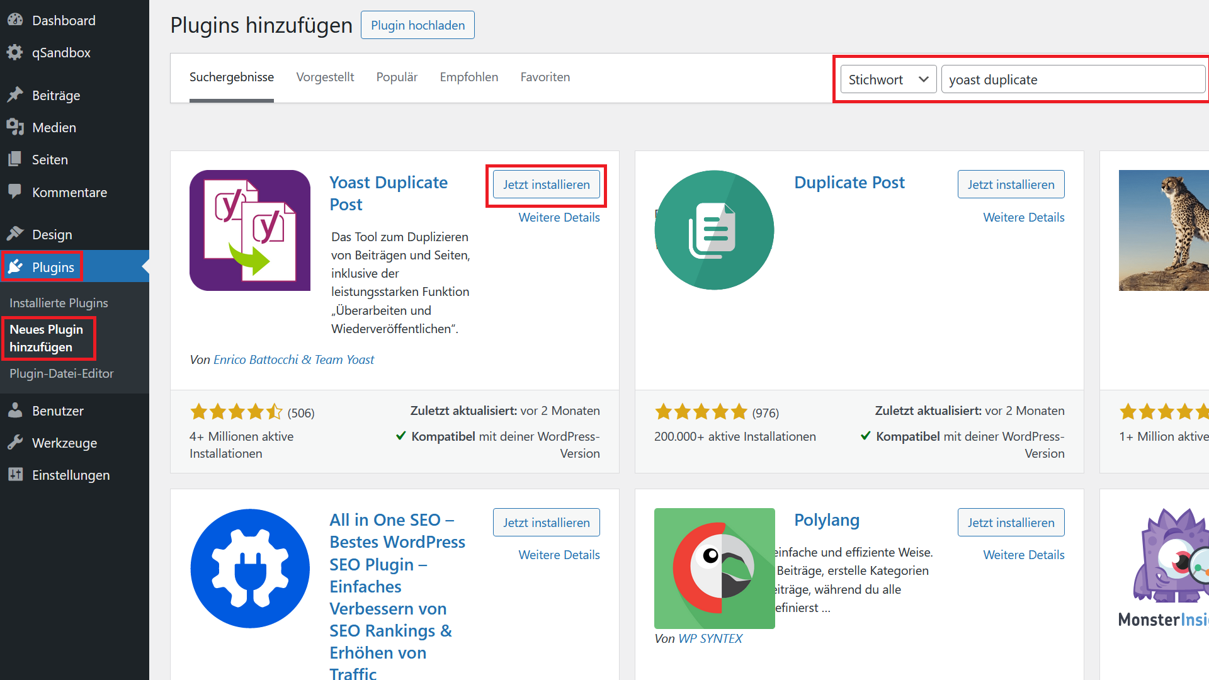
Task: Open the Medien menu item
Action: pos(74,127)
